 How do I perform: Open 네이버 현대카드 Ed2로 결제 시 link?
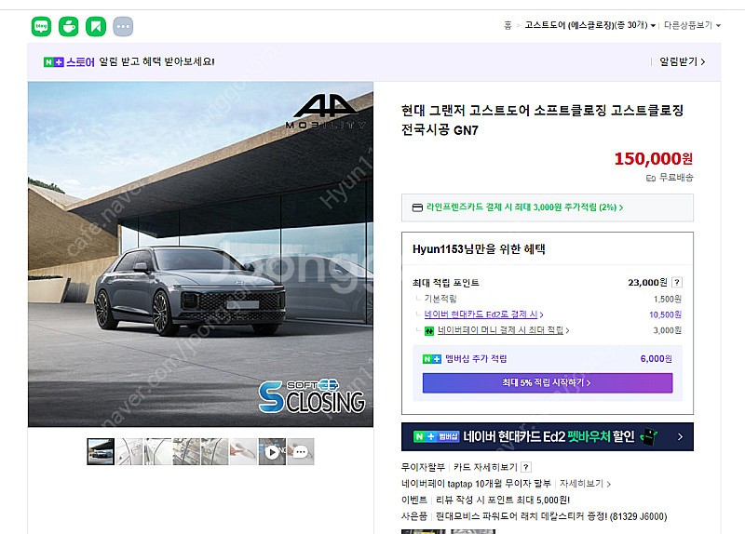[x=483, y=314]
